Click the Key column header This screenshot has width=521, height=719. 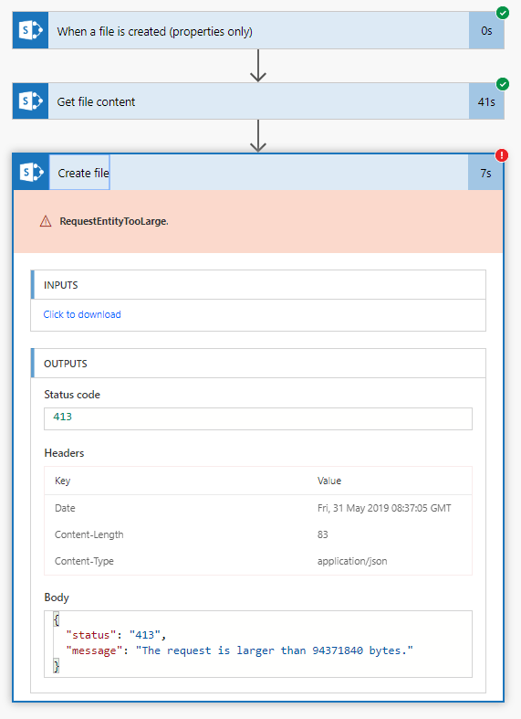coord(63,481)
